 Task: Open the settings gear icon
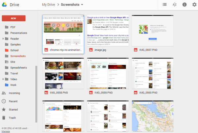[194, 5]
